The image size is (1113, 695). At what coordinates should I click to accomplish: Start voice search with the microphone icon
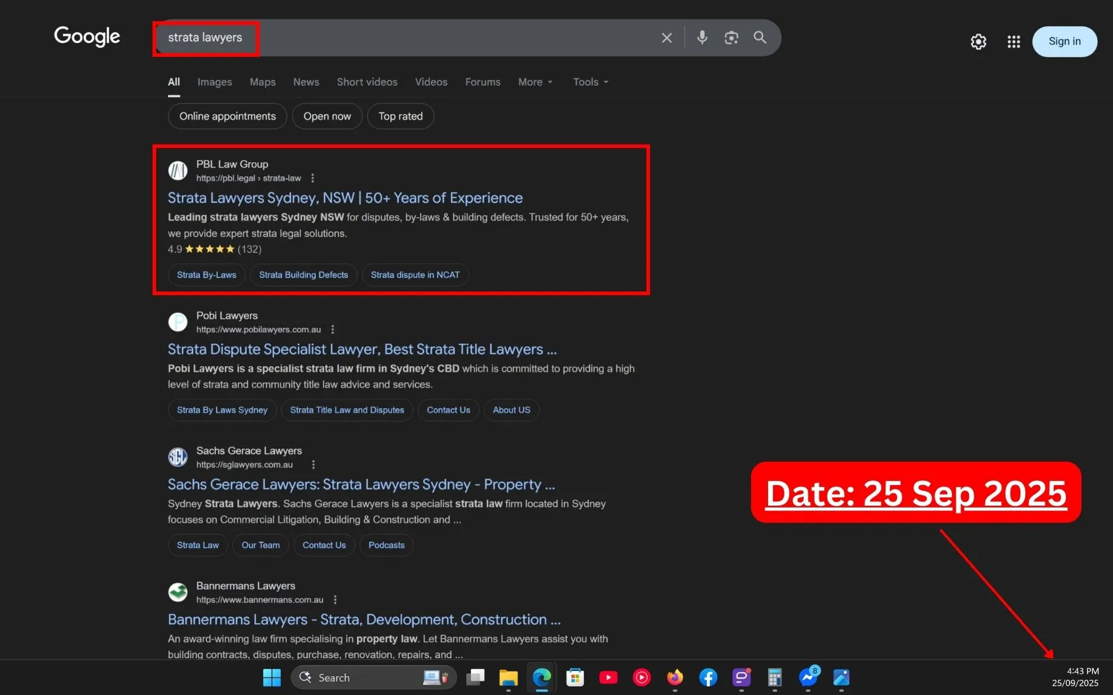tap(701, 38)
